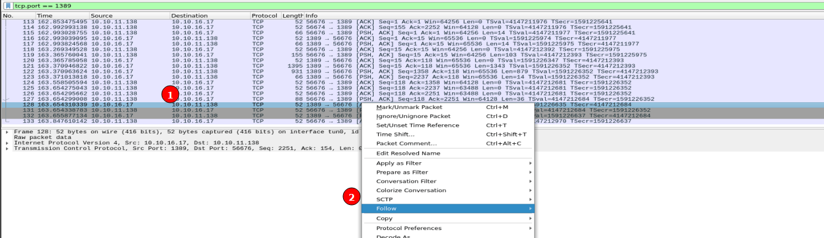Open Packet Comment... menu entry
Screen dimensions: 824x238
pos(447,143)
